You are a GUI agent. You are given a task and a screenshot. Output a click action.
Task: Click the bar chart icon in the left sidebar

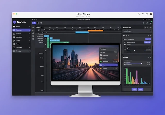(14, 37)
